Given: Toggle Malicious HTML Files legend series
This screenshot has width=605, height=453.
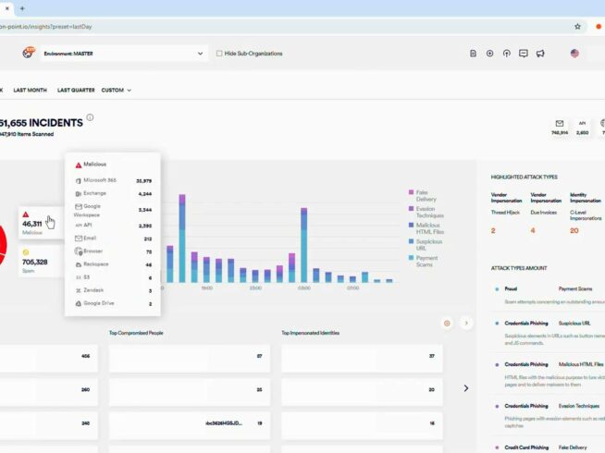Looking at the screenshot, I should coord(426,228).
